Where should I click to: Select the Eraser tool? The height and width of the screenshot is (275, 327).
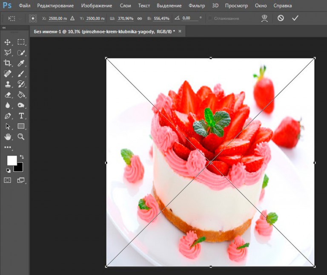click(7, 95)
